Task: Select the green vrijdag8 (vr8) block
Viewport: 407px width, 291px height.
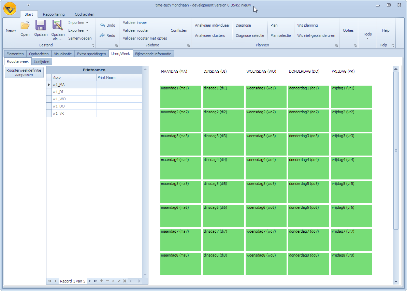Action: click(x=351, y=264)
